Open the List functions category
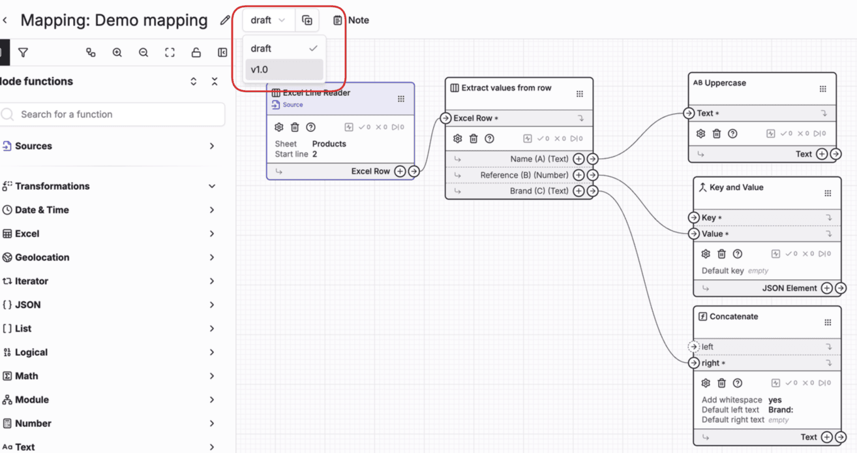The width and height of the screenshot is (857, 453). [212, 328]
